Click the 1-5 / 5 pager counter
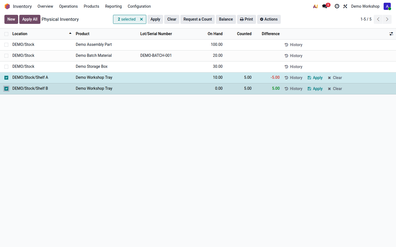 click(366, 19)
